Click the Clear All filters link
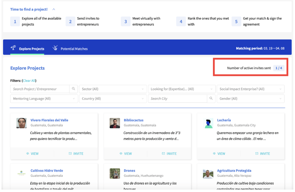Viewport: 295px width, 192px height. click(x=29, y=81)
